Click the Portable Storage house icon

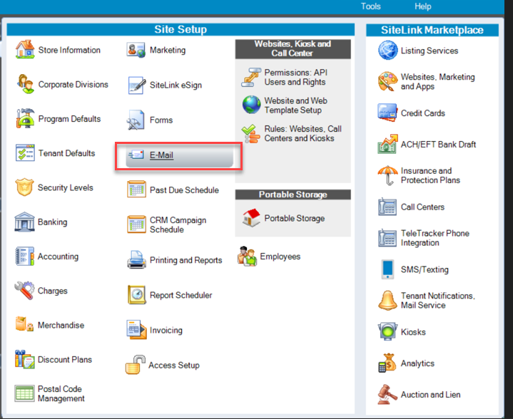(251, 217)
